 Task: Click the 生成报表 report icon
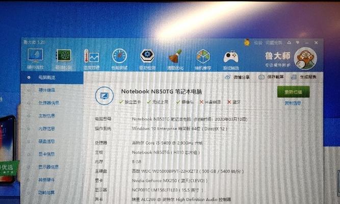coord(294,77)
